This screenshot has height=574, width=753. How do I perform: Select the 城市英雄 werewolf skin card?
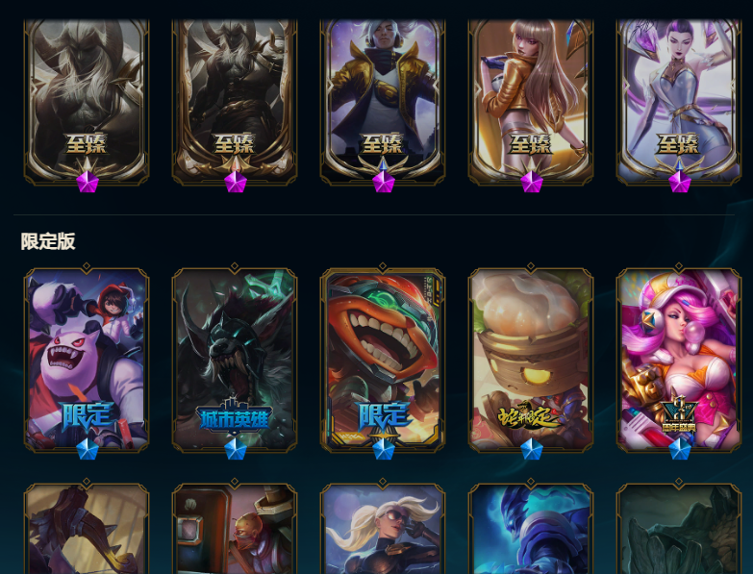point(235,360)
